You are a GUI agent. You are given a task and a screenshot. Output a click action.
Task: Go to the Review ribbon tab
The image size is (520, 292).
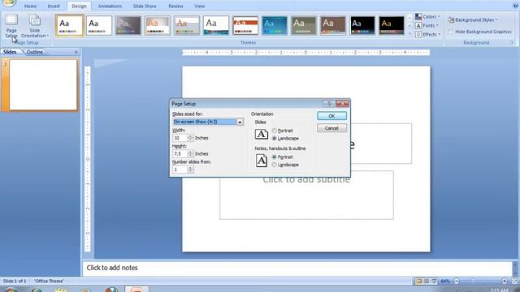[x=175, y=6]
